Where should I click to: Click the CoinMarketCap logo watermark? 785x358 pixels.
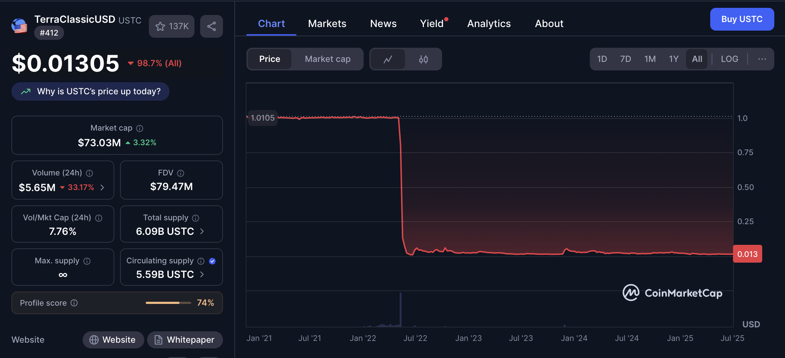click(672, 293)
